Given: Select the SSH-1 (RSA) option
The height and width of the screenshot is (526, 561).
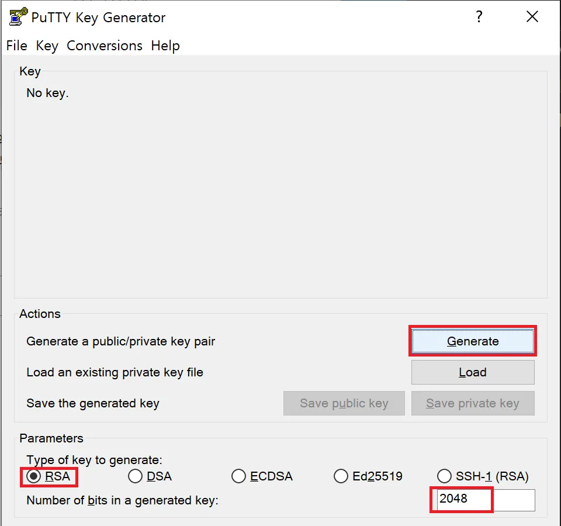Looking at the screenshot, I should (x=445, y=476).
